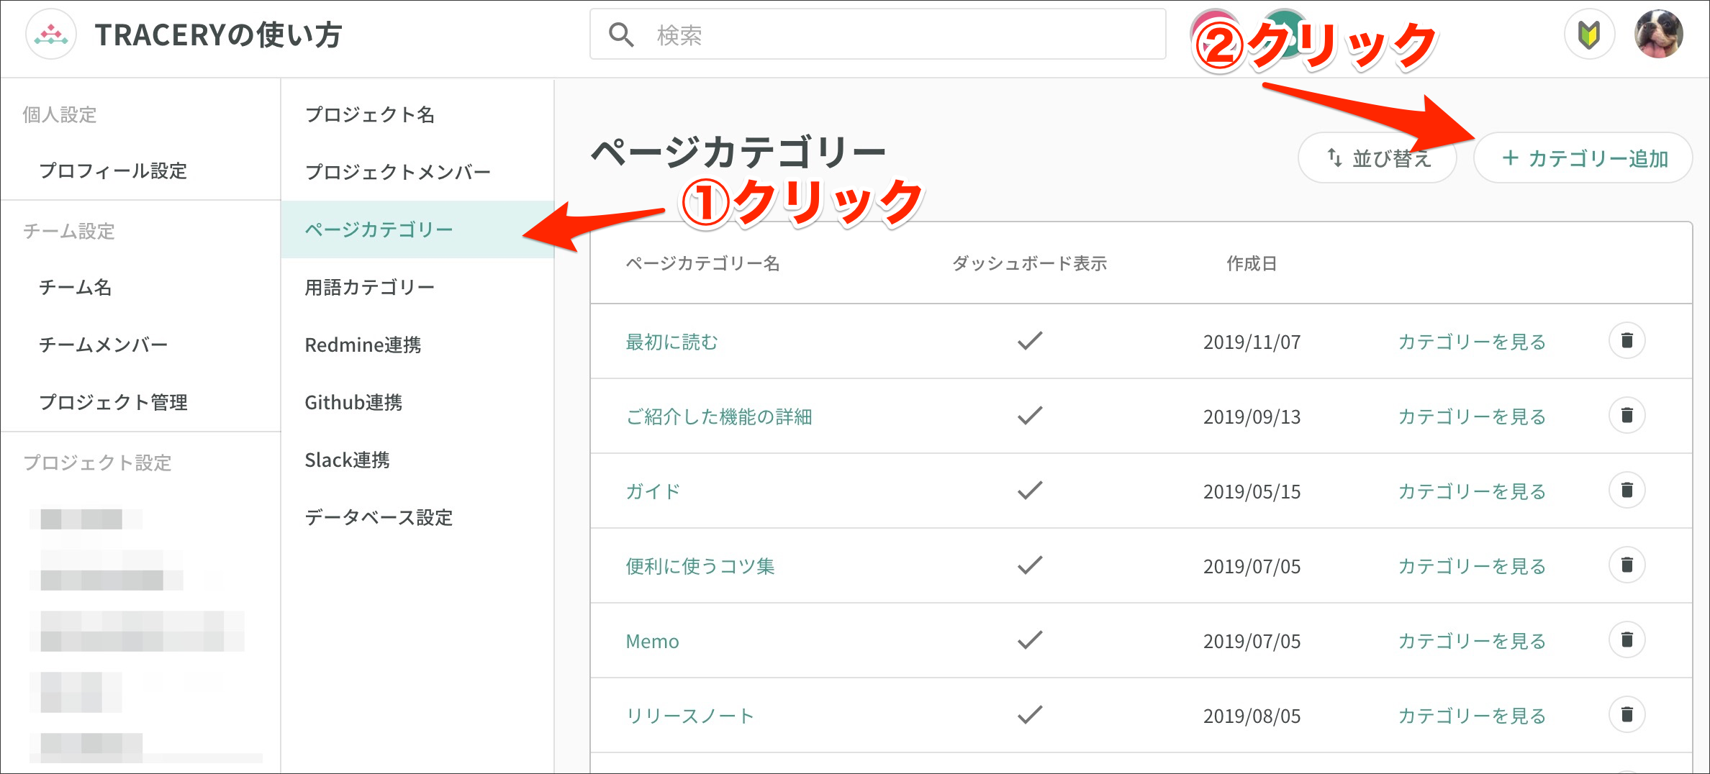Remove リリースノート category using trash icon
This screenshot has width=1710, height=774.
pos(1627,715)
